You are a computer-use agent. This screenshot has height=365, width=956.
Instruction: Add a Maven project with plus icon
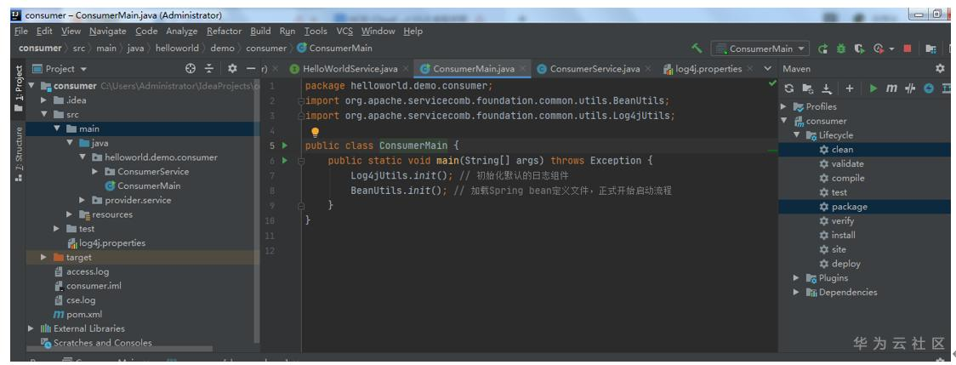click(x=850, y=88)
